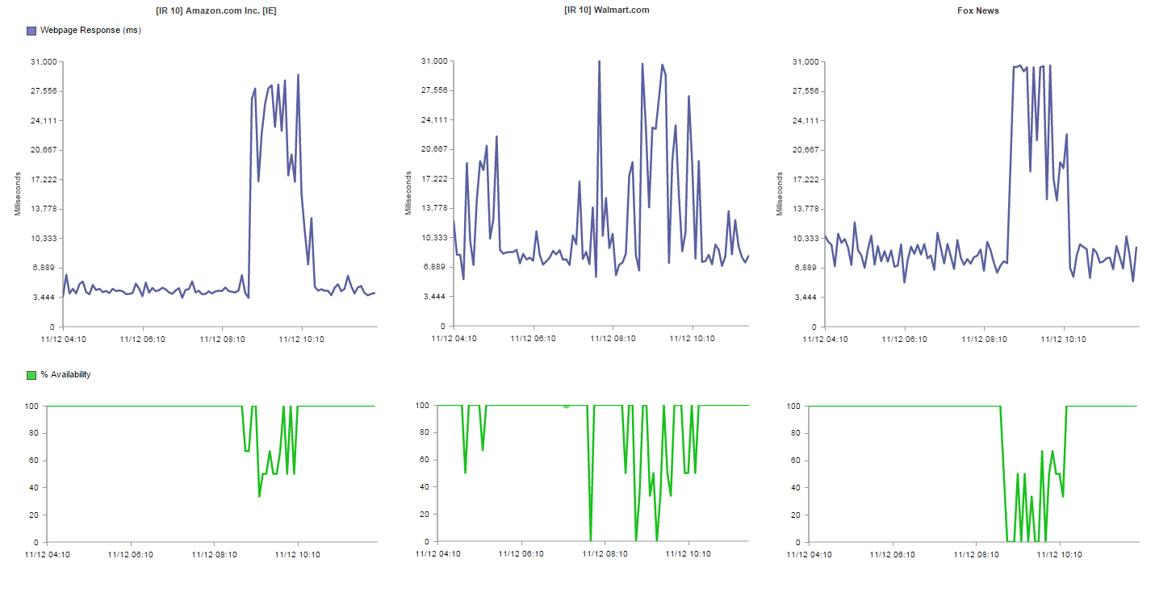Viewport: 1155px width, 592px height.
Task: Click '11/12 08:10' under Walmart availability chart
Action: [604, 553]
